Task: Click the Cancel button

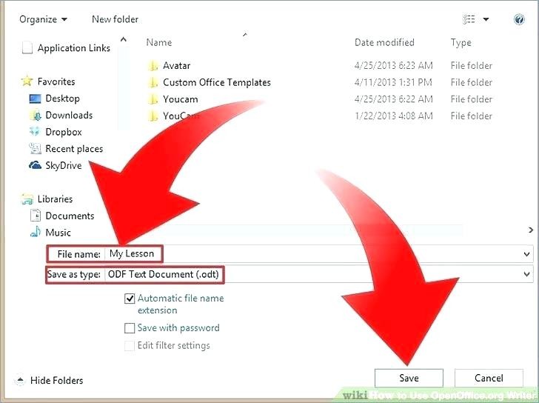Action: point(489,378)
